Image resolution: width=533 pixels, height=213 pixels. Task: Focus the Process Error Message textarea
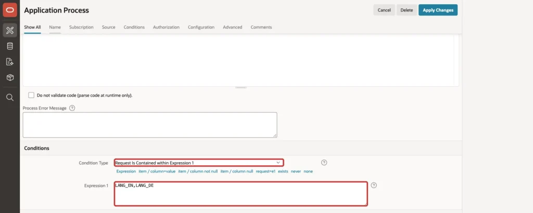click(x=150, y=125)
